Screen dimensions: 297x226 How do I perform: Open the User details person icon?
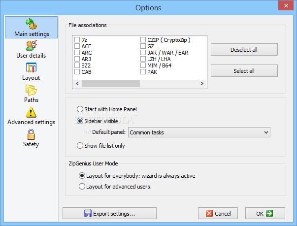[32, 45]
